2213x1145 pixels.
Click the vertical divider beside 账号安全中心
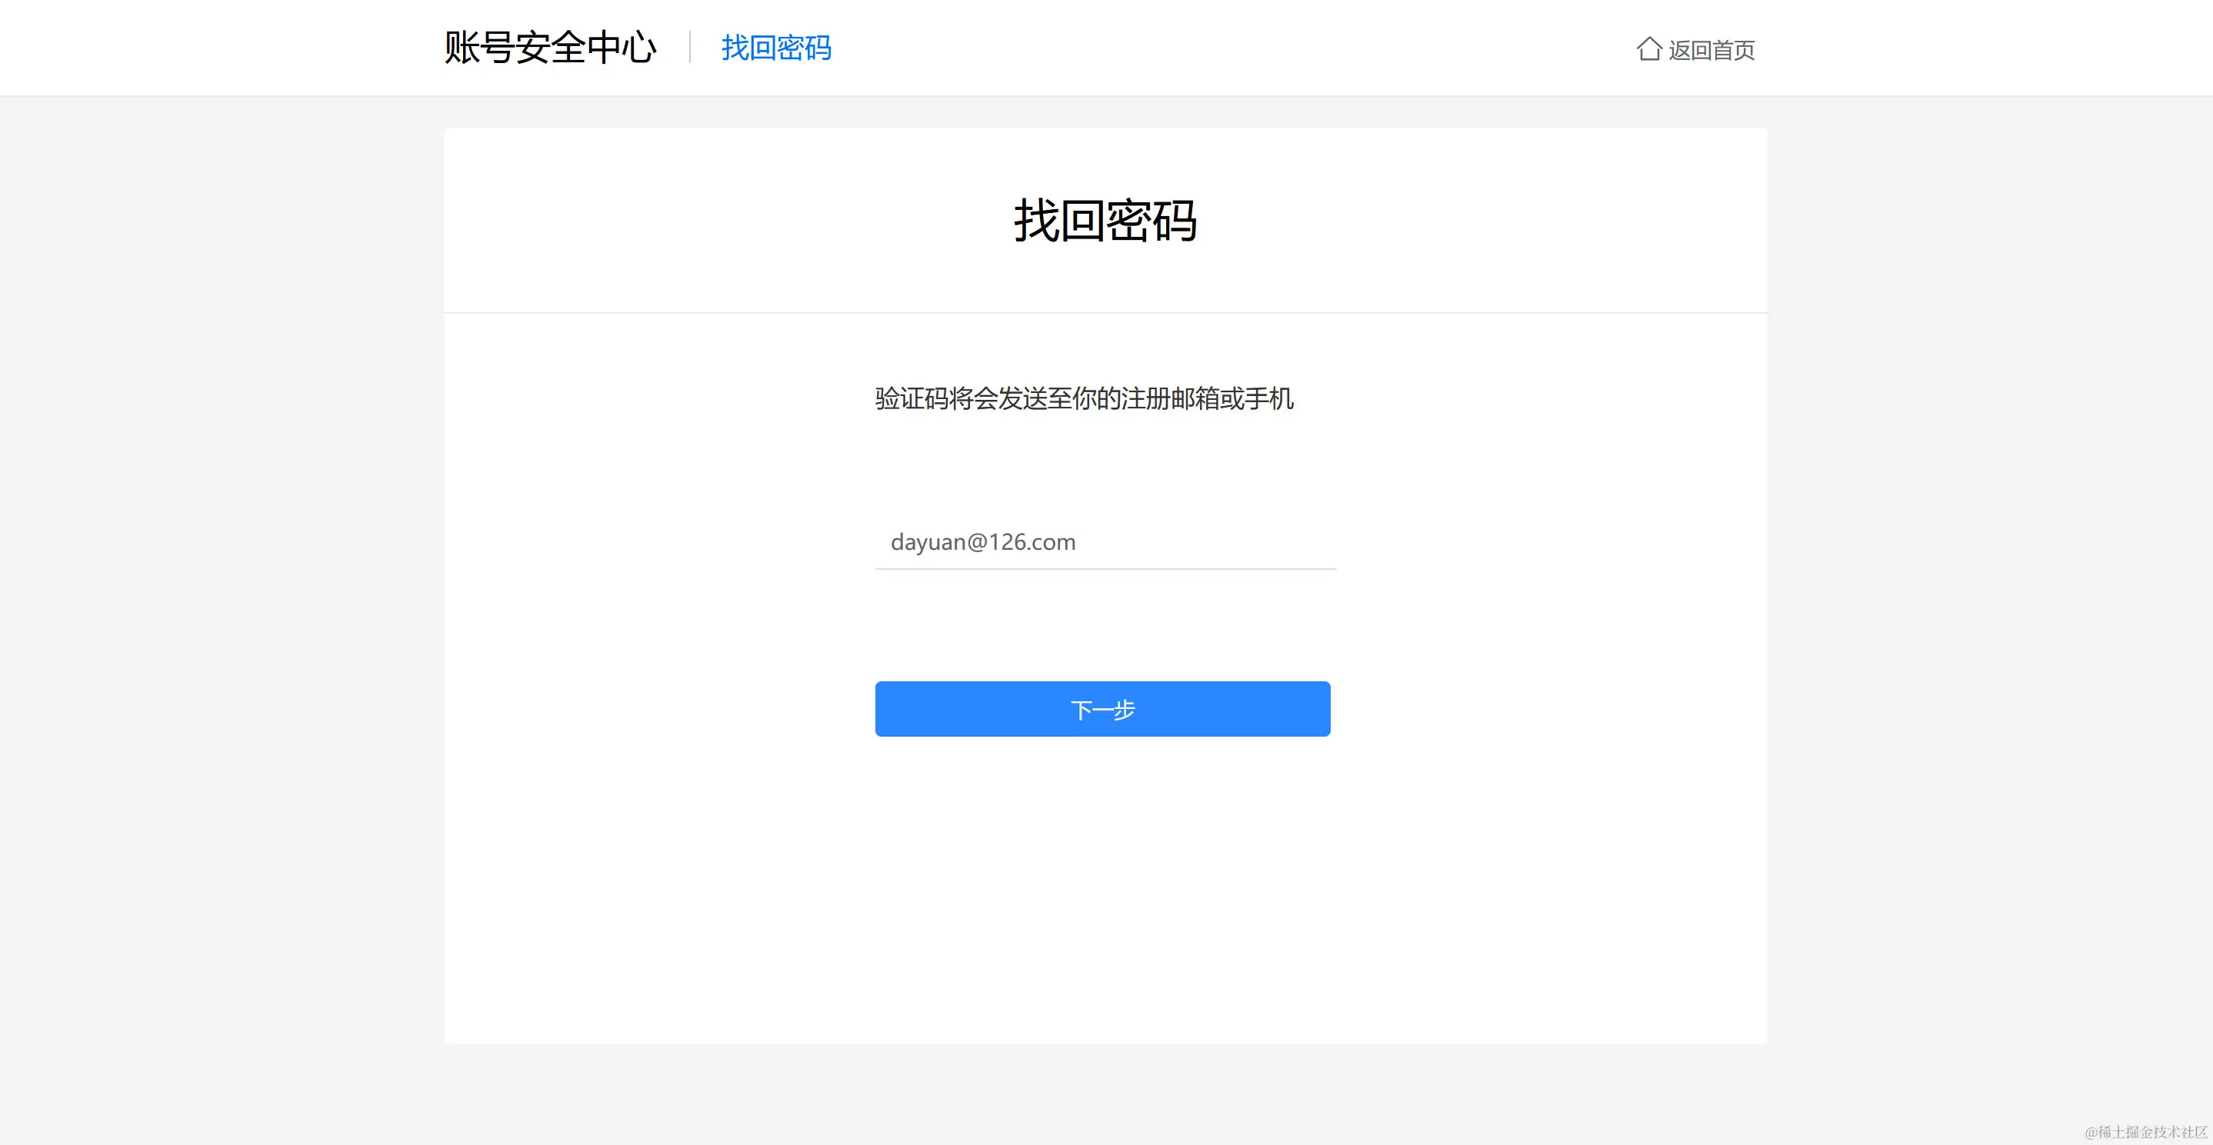click(690, 47)
